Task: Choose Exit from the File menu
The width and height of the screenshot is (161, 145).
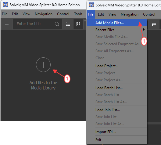Action: tap(117, 140)
